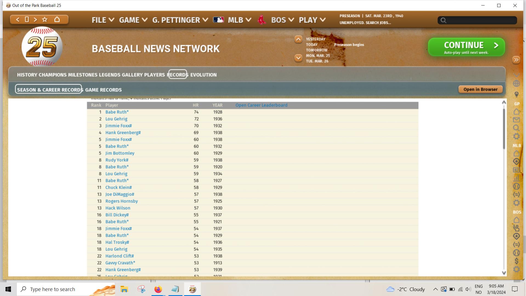The width and height of the screenshot is (526, 296).
Task: Switch to the HISTORY tab
Action: 27,75
